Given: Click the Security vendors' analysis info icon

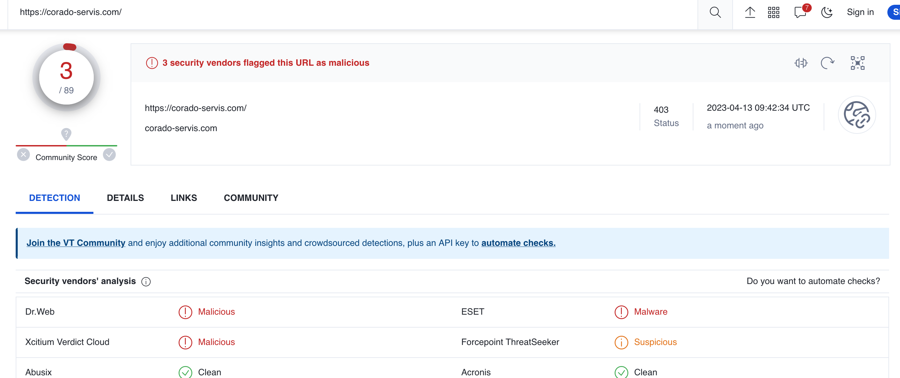Looking at the screenshot, I should click(x=146, y=282).
